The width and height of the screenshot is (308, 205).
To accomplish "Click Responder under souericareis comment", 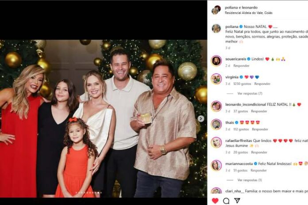I will [x=241, y=66].
